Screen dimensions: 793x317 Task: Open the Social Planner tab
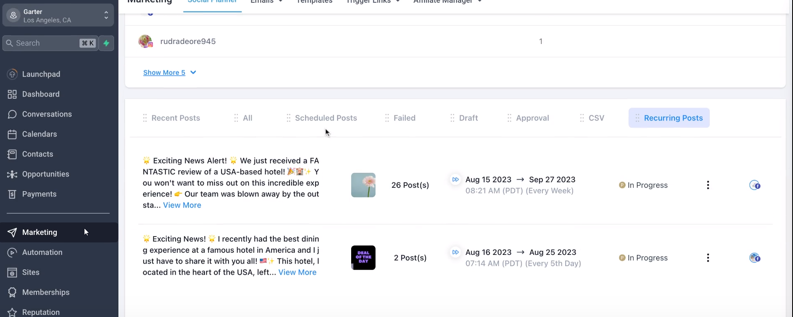pos(212,2)
